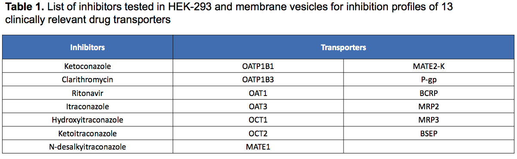Click the BCRP transporter cell
This screenshot has height=159, width=517.
pos(429,93)
